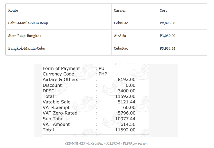214x148 pixels.
Task: Select the Cebu-Manila-Siem Reap route cell
Action: click(x=59, y=23)
